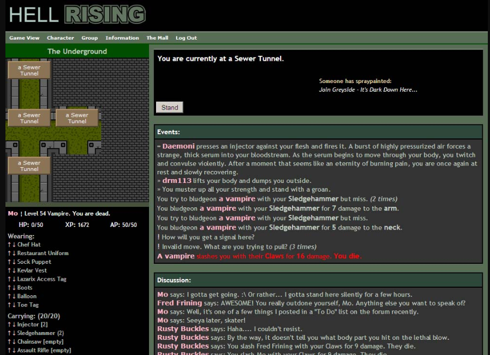Open drm113's profile link in Events
The width and height of the screenshot is (490, 355).
click(177, 181)
